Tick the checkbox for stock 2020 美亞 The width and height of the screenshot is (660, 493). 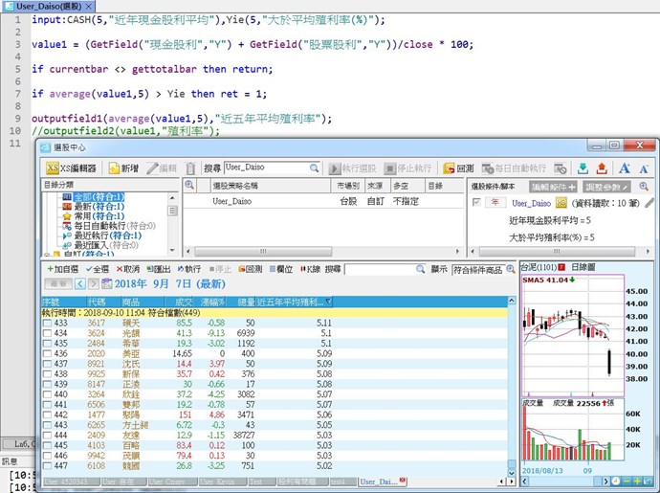[x=48, y=354]
